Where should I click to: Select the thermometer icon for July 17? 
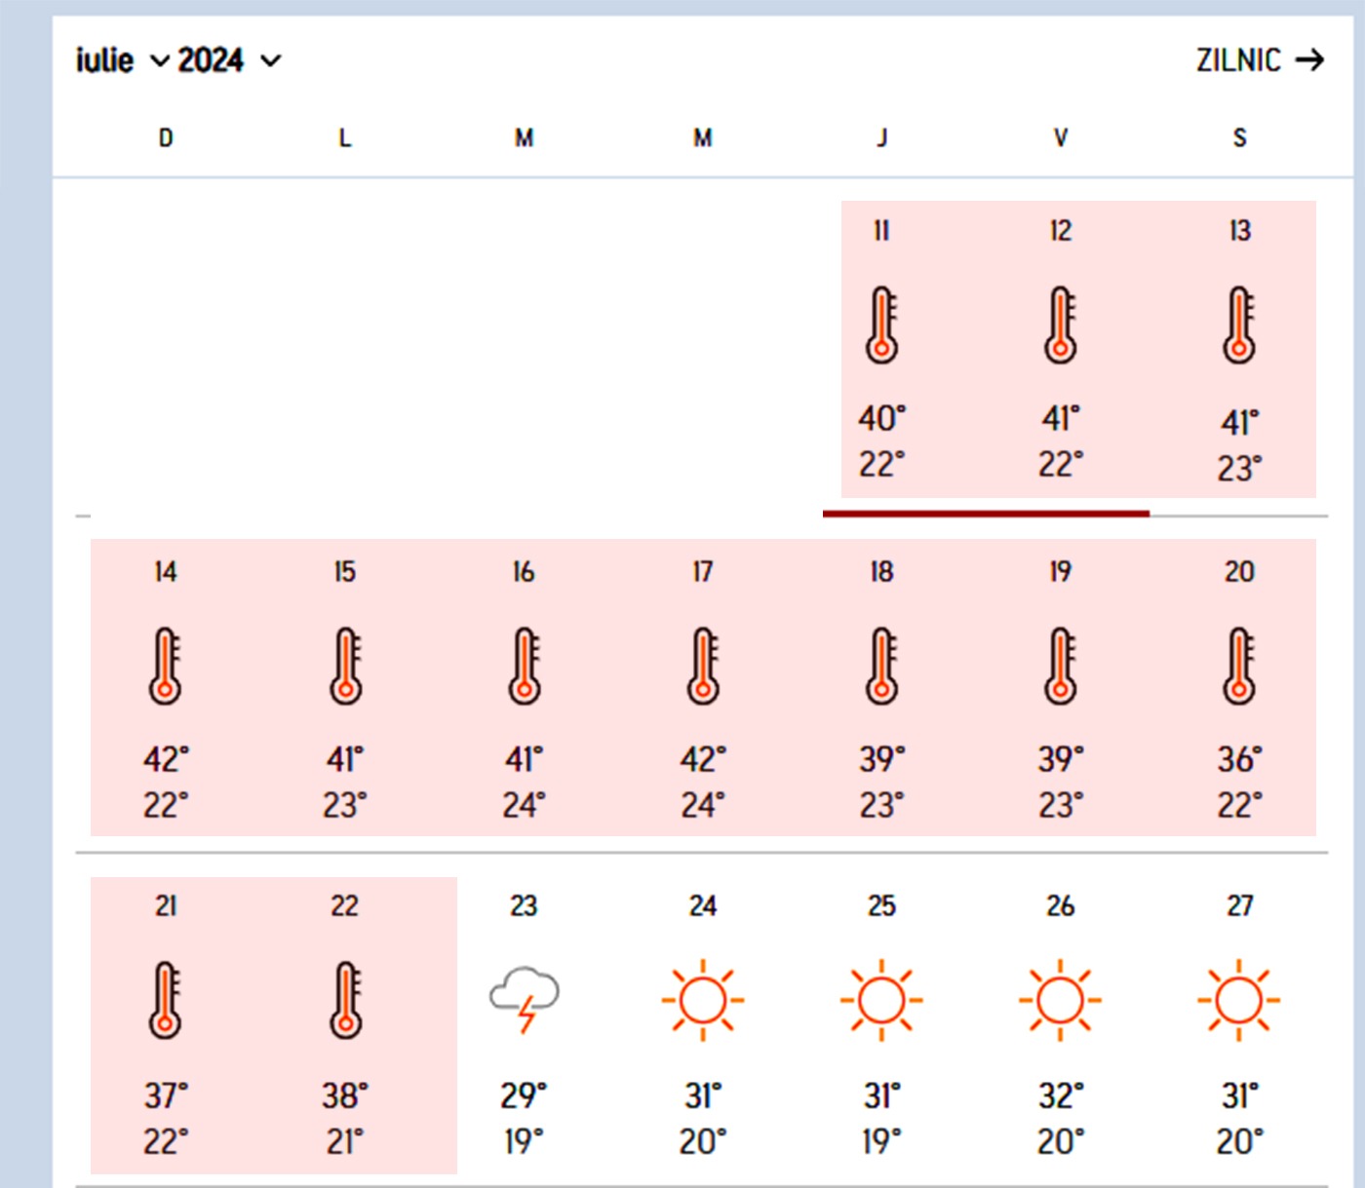click(701, 664)
